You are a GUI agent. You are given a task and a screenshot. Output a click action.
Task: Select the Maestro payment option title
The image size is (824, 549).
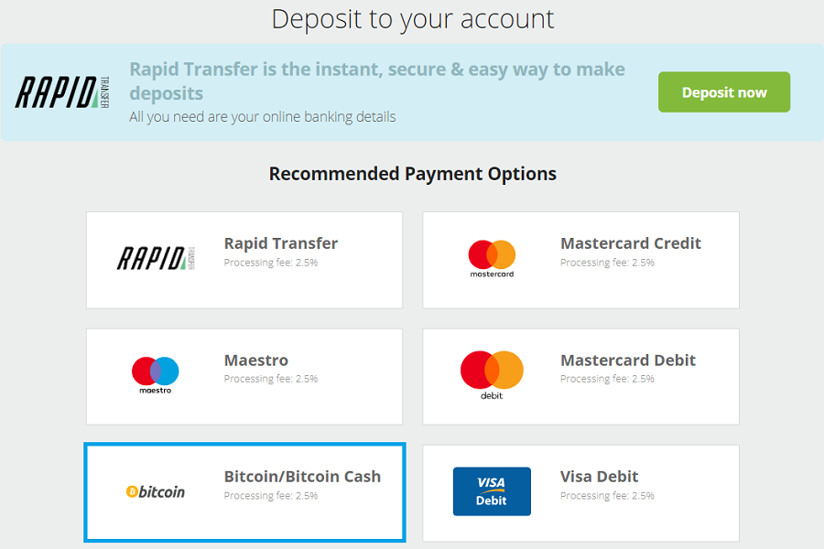256,361
